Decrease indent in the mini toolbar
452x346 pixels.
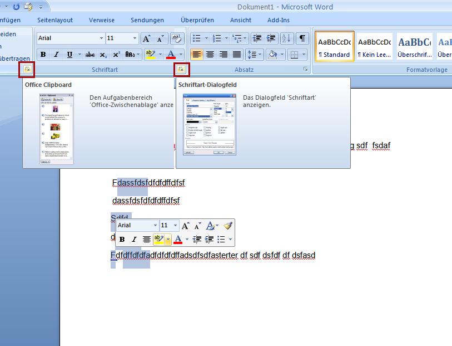(x=197, y=239)
